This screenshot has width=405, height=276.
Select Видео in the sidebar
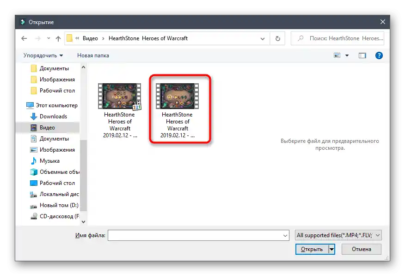[x=48, y=128]
